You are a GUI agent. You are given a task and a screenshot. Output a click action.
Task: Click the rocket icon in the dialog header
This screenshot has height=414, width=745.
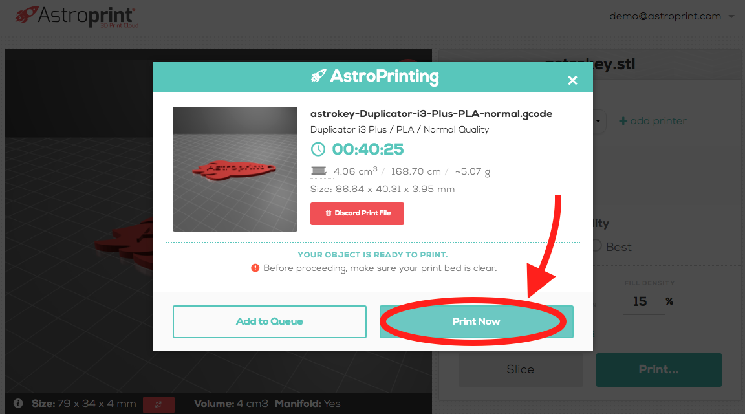click(x=318, y=76)
